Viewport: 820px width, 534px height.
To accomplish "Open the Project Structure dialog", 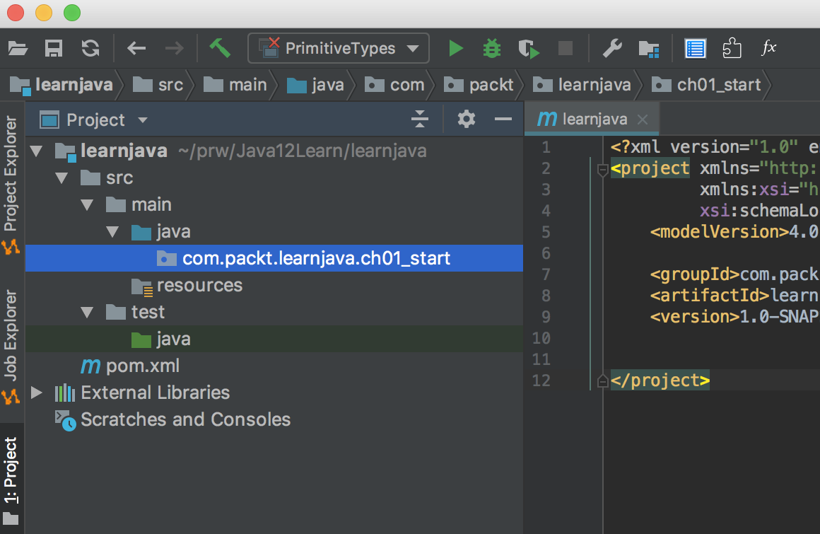I will [x=649, y=48].
